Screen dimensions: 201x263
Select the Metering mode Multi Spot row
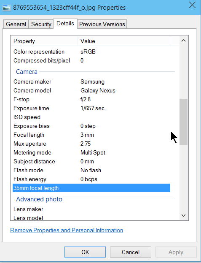91,153
